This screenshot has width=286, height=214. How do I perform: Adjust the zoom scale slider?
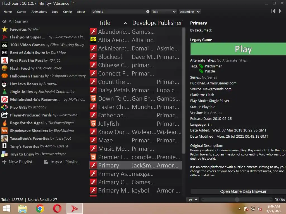pos(237,200)
